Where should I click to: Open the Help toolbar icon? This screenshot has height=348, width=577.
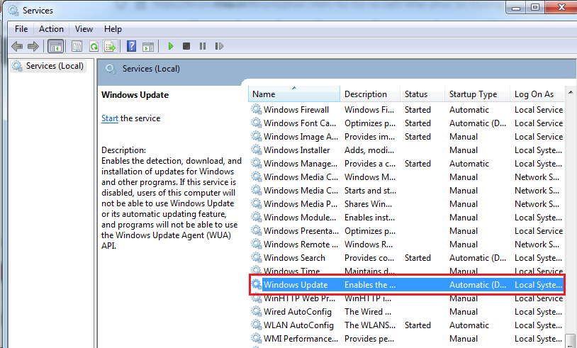tap(131, 46)
